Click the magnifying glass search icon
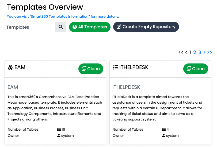Image resolution: width=217 pixels, height=147 pixels. pyautogui.click(x=61, y=27)
